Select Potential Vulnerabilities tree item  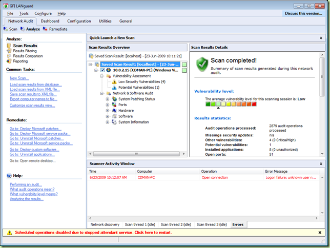(138, 88)
